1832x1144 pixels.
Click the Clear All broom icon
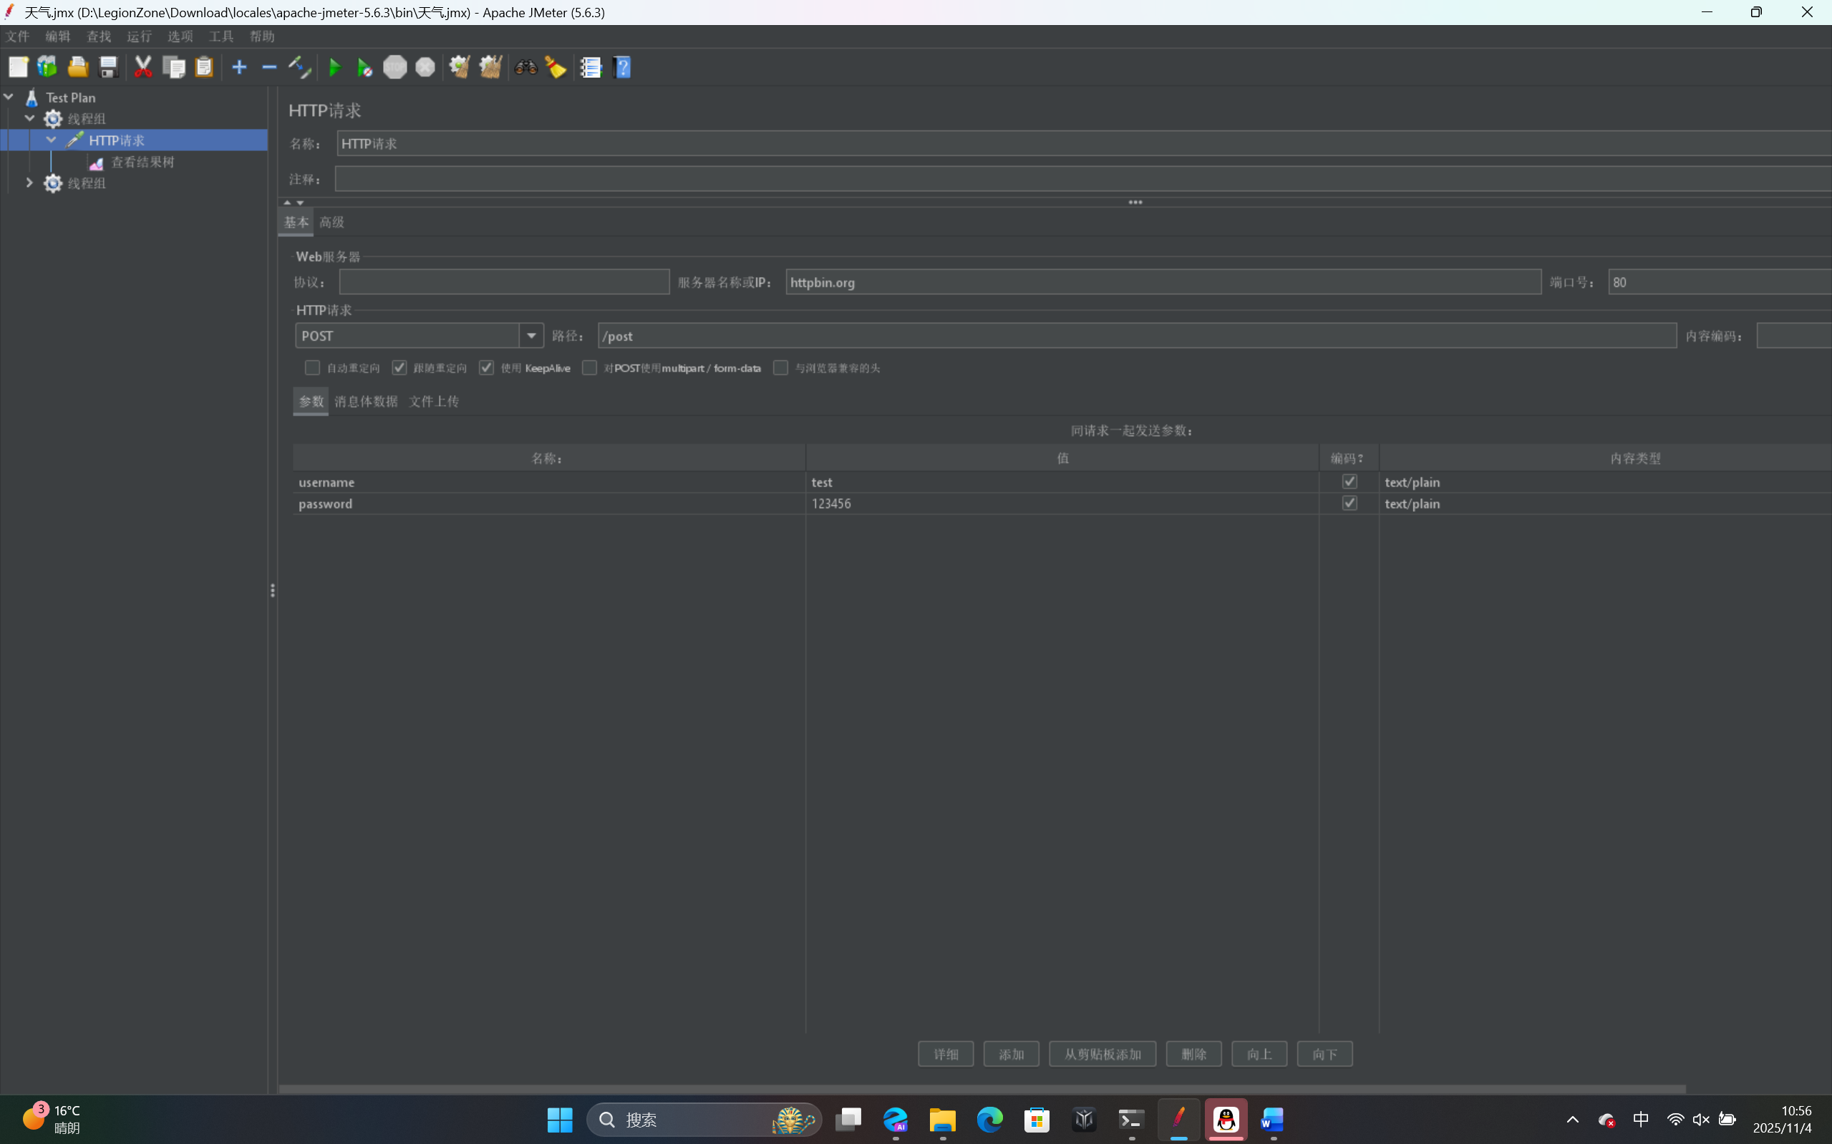(490, 67)
